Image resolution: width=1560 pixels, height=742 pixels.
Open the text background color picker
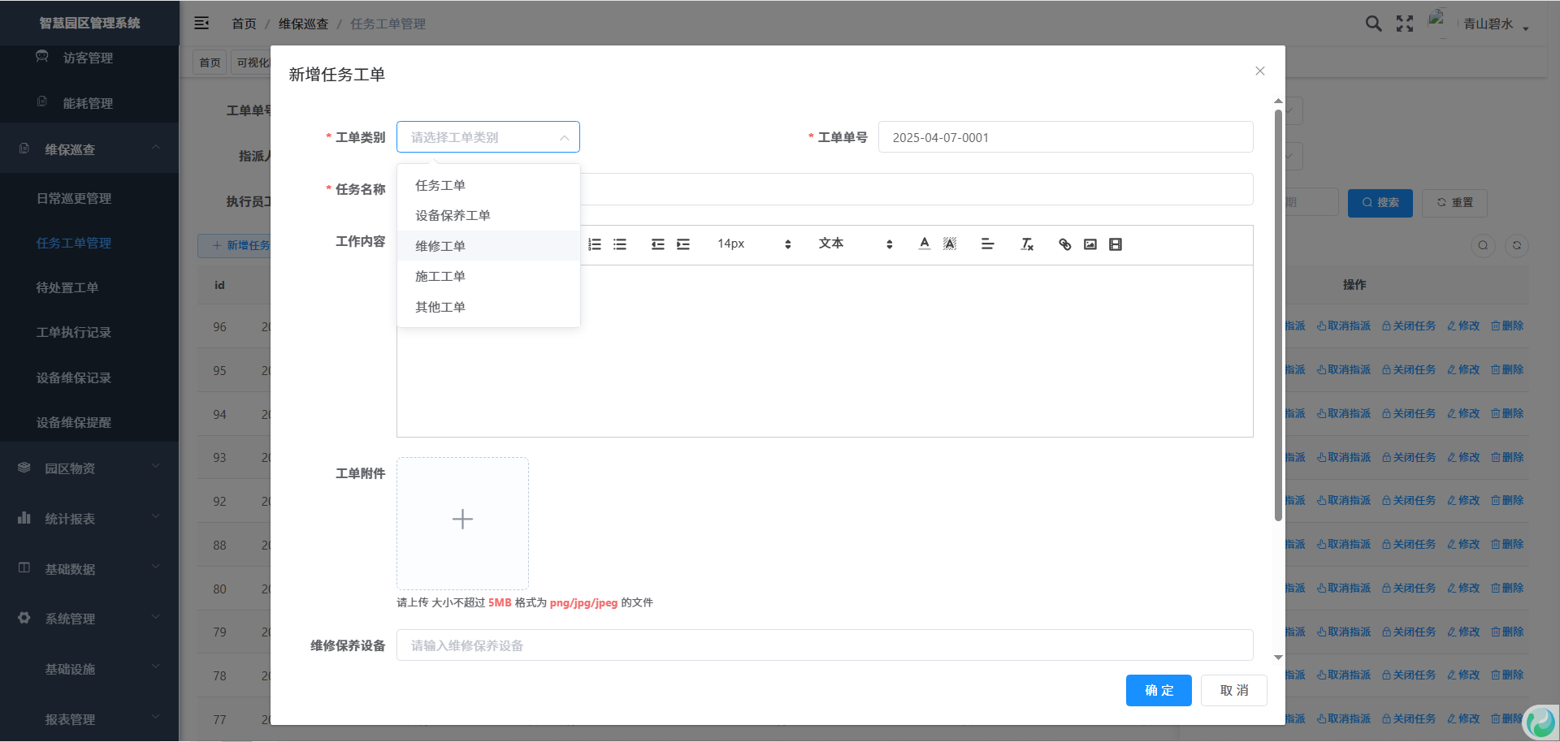pyautogui.click(x=950, y=244)
